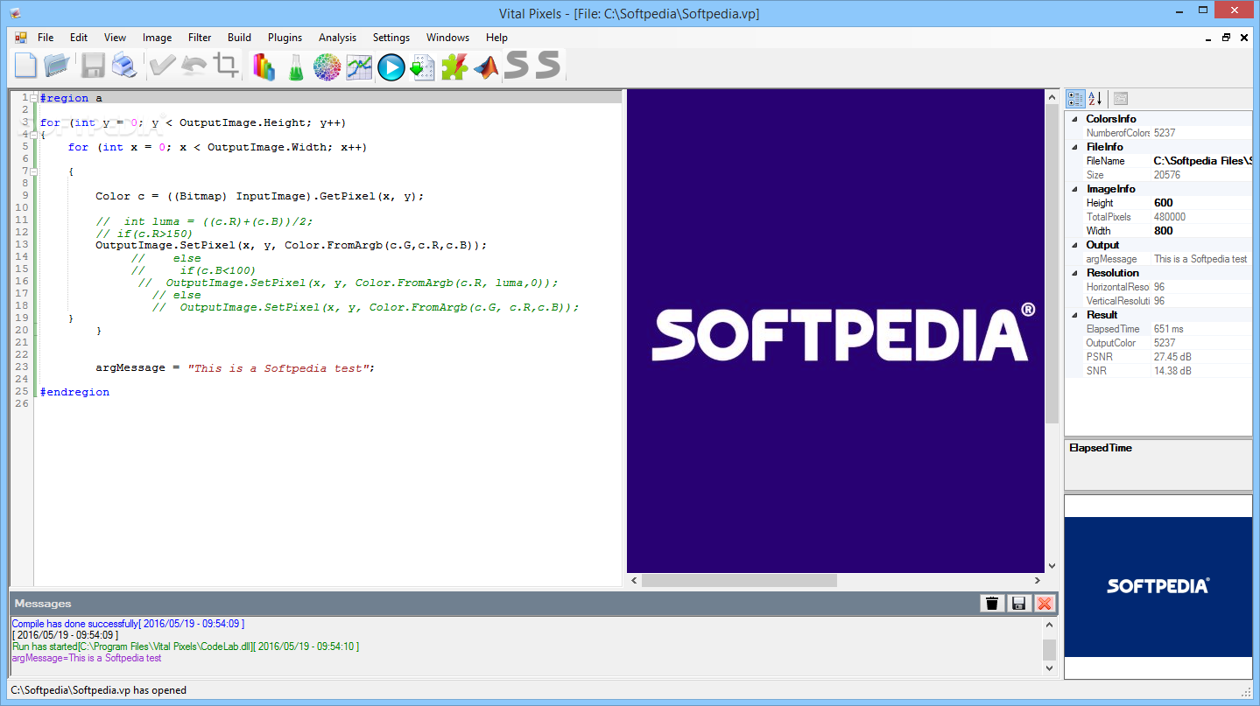Click the Softpedia.vp has opened status text
This screenshot has height=706, width=1260.
(x=98, y=690)
